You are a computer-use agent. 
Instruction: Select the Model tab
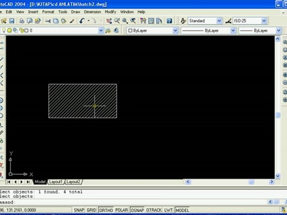click(x=40, y=182)
